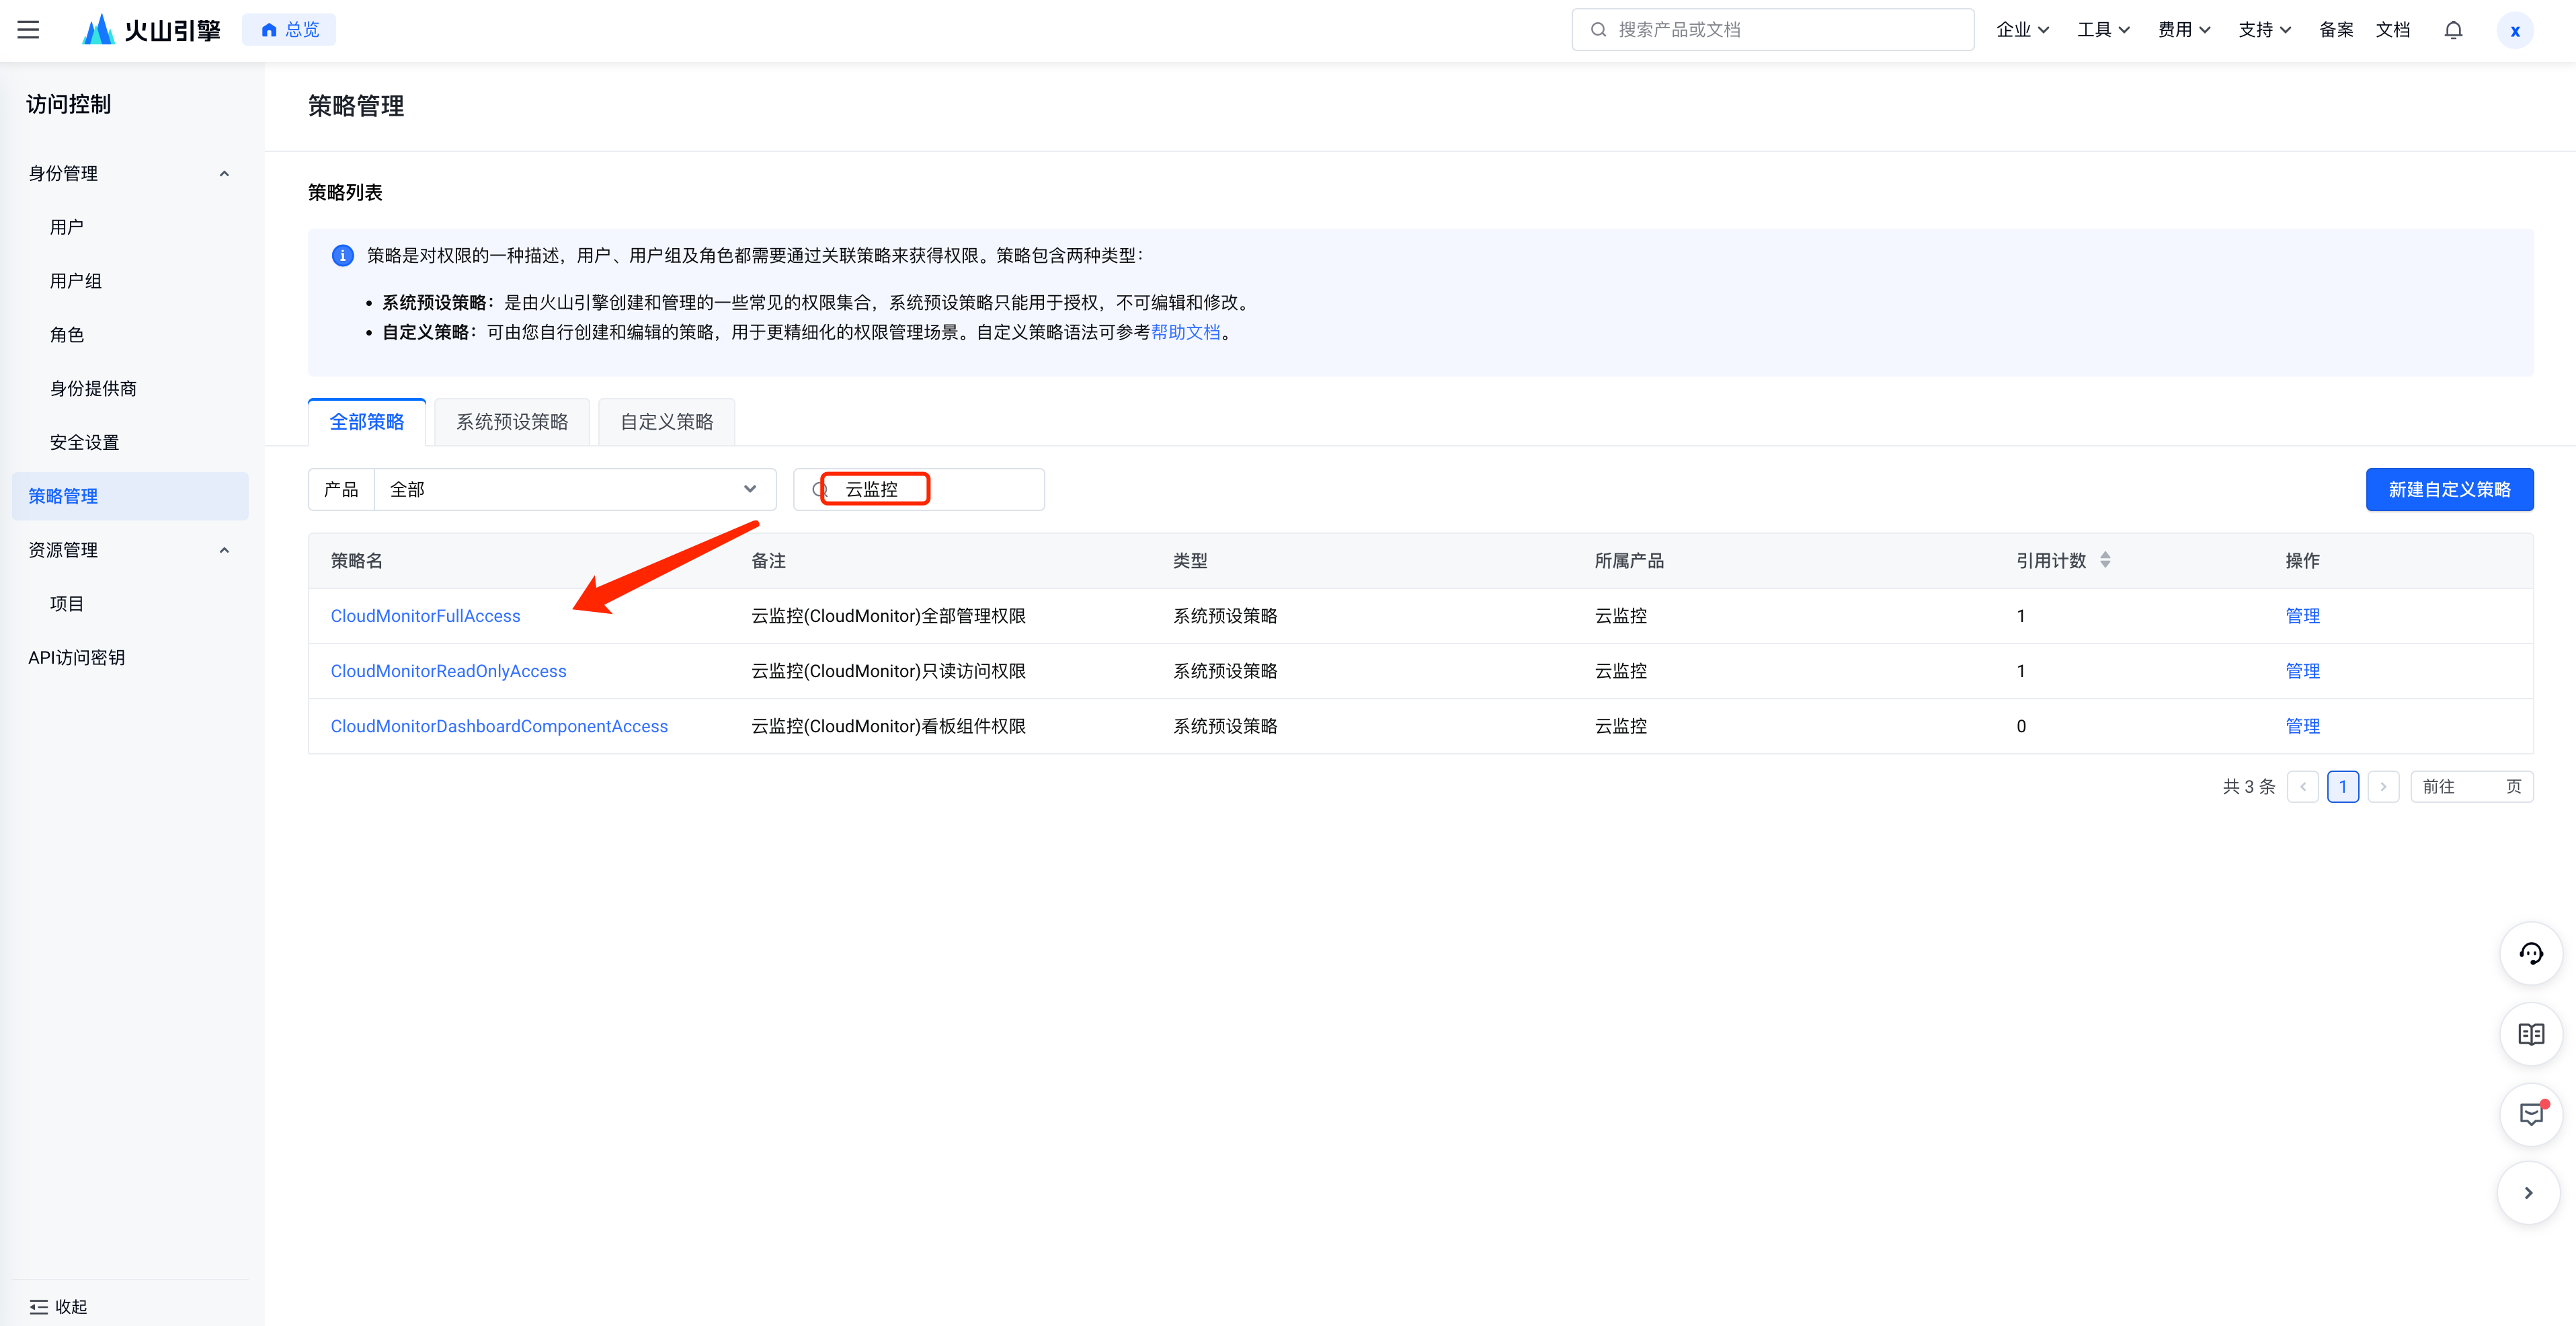
Task: Switch to the 自定义策略 tab
Action: point(667,422)
